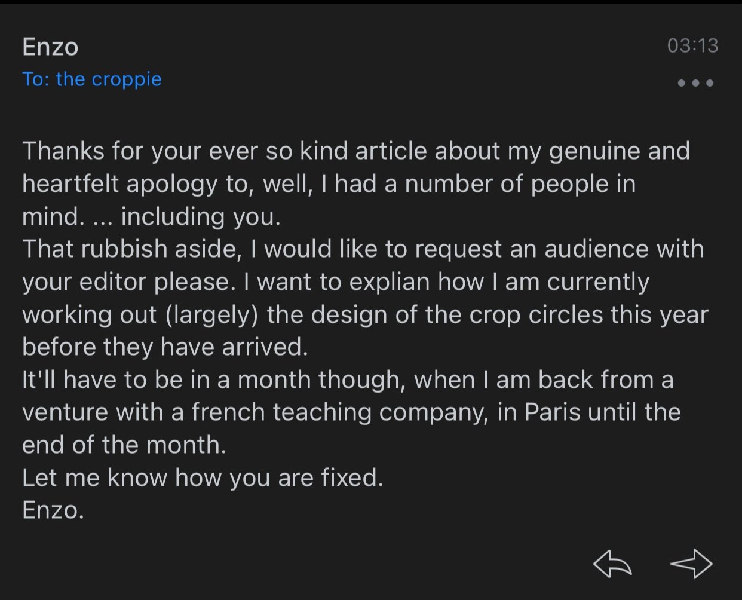Click the phrase "heartfelt apology"
The width and height of the screenshot is (742, 600).
click(121, 183)
